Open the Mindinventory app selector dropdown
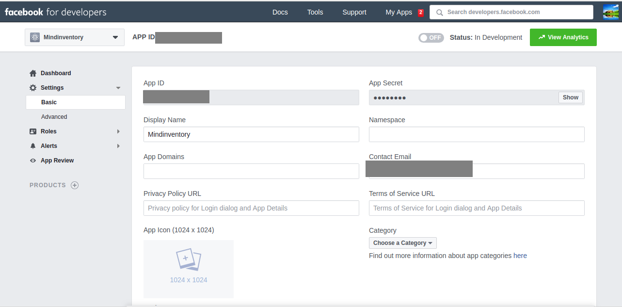 [75, 37]
